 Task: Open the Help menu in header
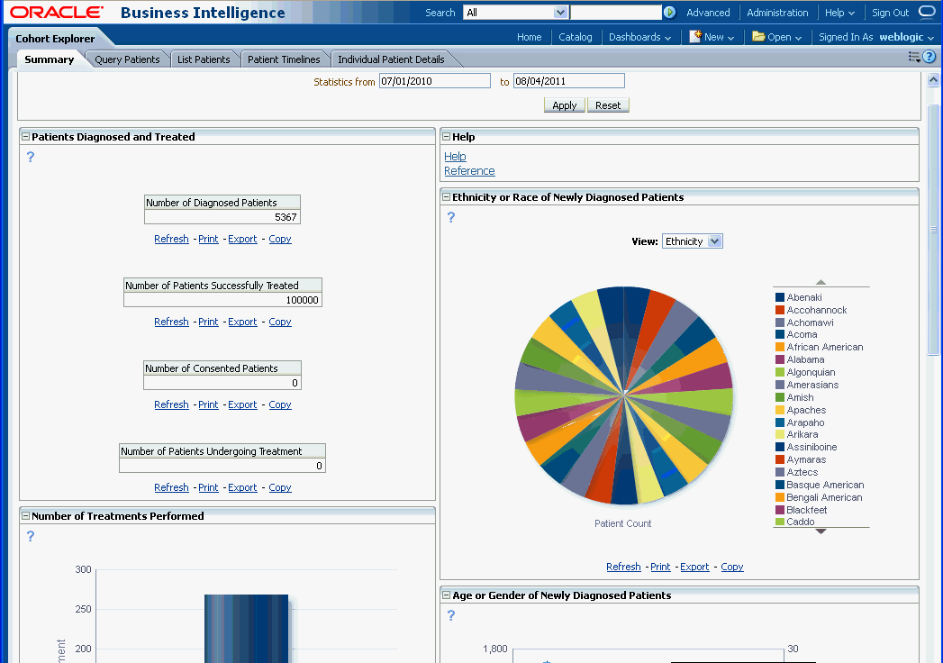(839, 12)
